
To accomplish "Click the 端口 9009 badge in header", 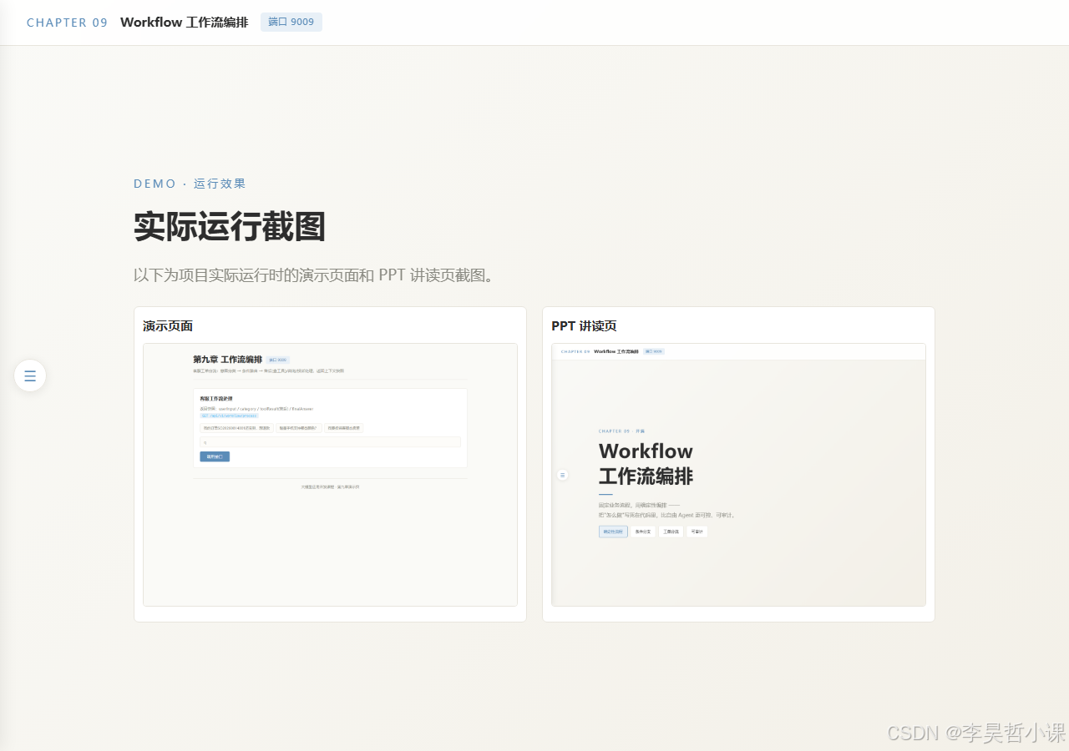I will [x=291, y=23].
